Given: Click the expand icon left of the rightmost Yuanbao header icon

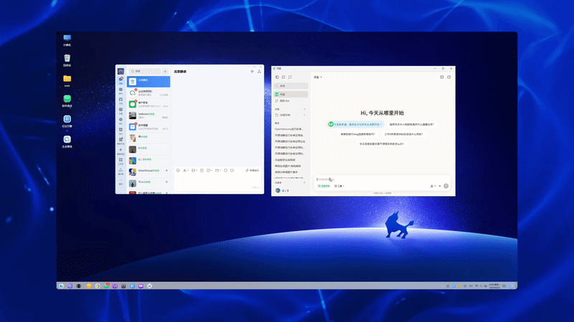Looking at the screenshot, I should 442,77.
